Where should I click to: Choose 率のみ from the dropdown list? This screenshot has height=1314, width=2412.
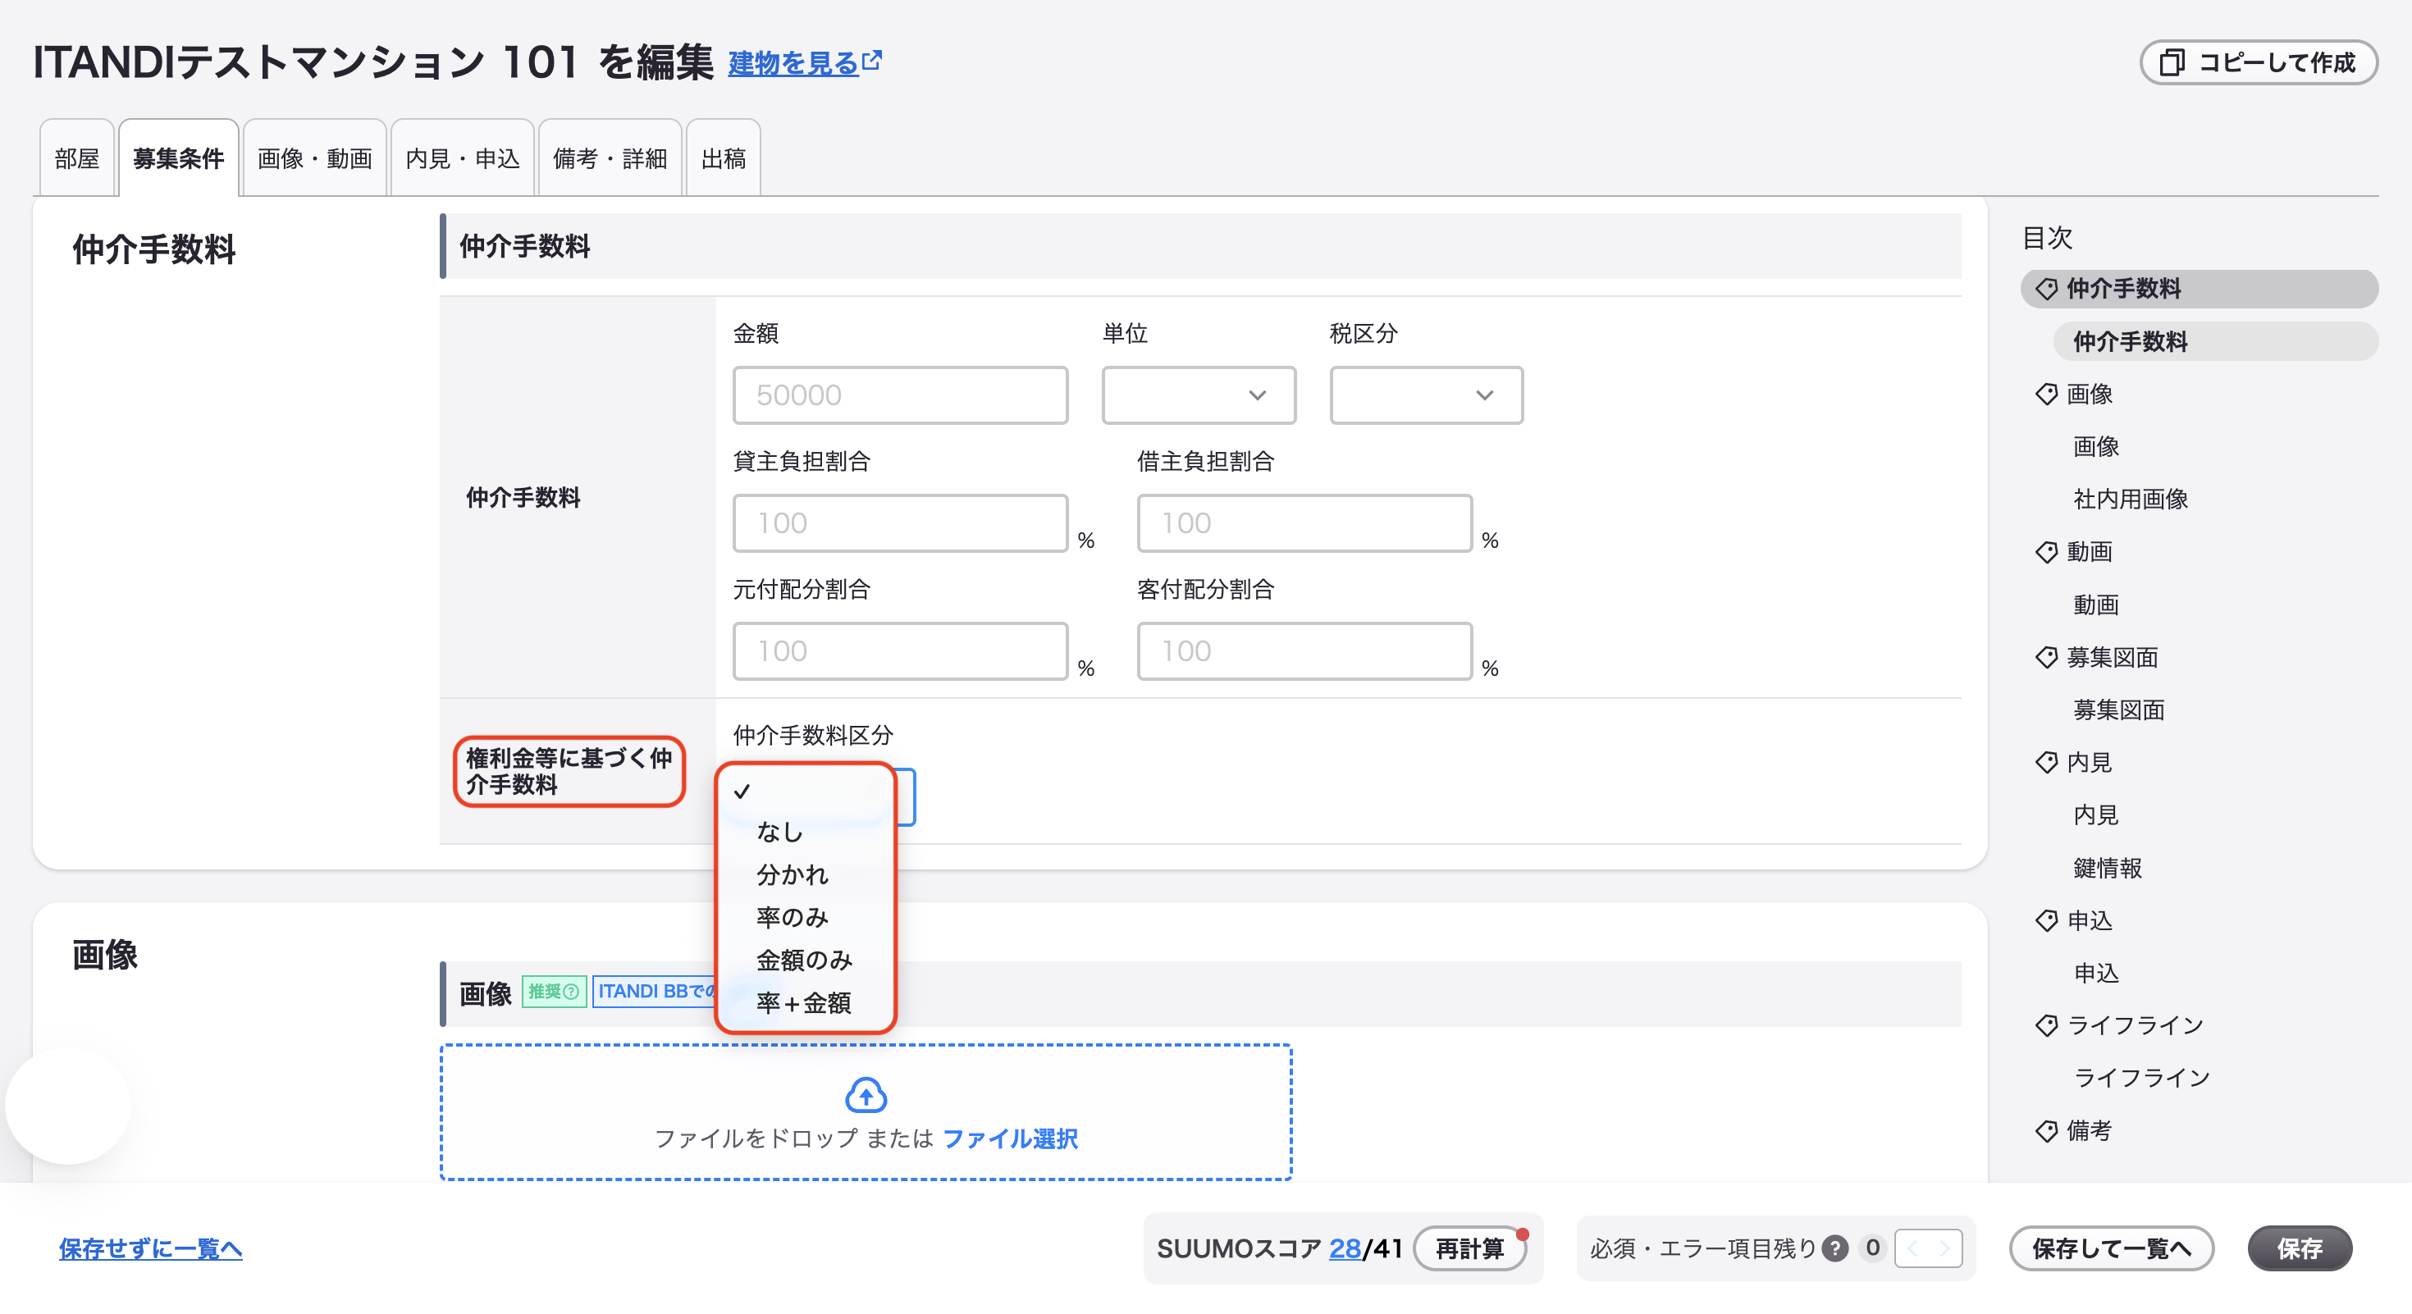(x=806, y=917)
